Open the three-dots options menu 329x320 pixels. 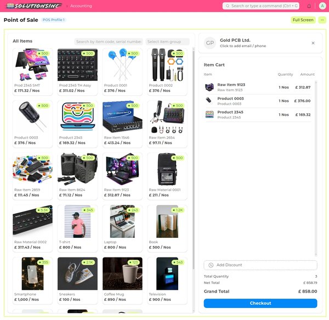322,20
